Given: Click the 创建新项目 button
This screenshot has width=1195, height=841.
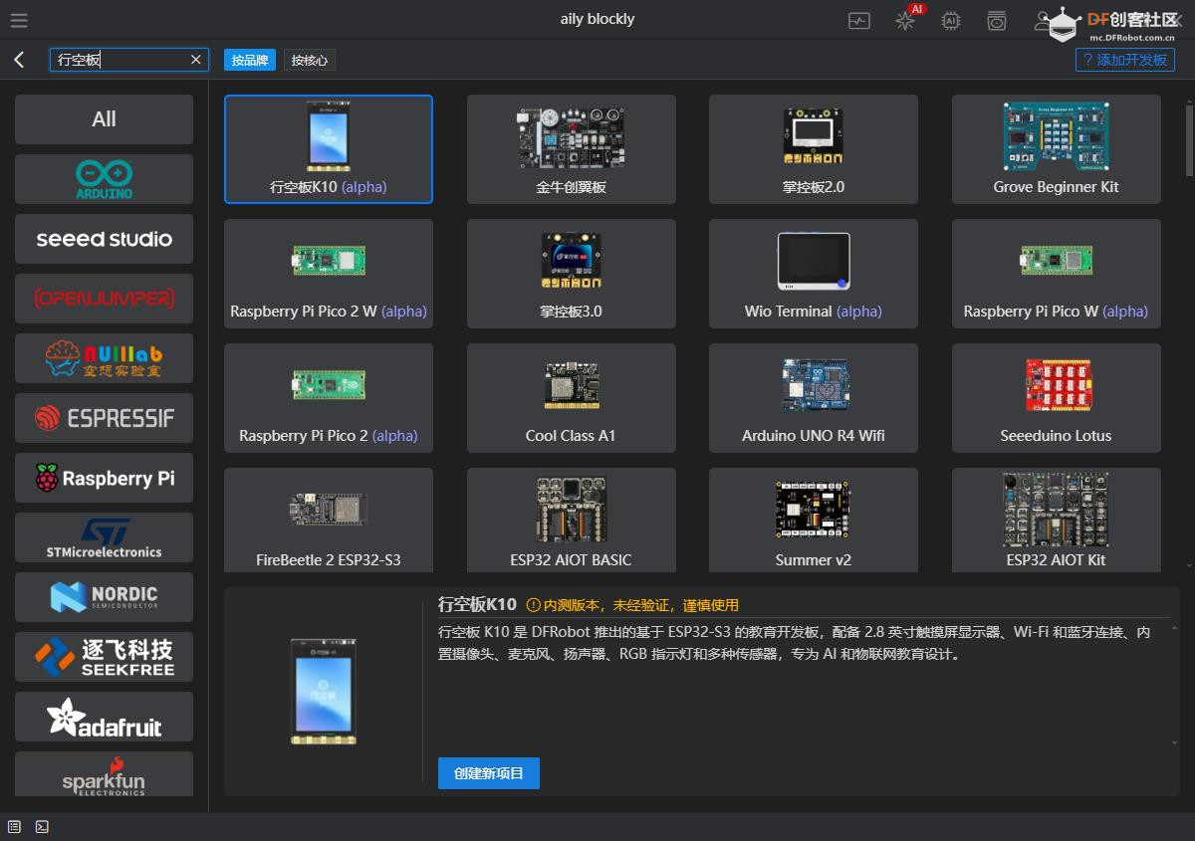Looking at the screenshot, I should coord(489,773).
